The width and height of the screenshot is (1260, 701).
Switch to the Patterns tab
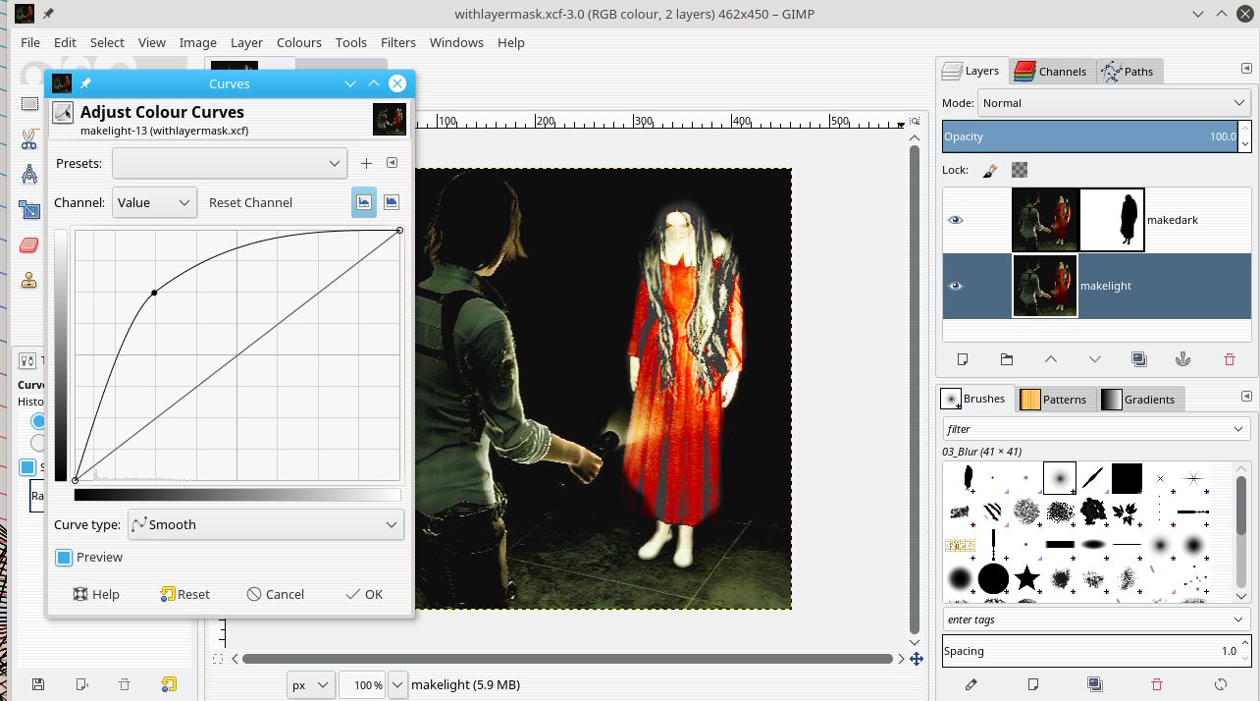(x=1055, y=399)
